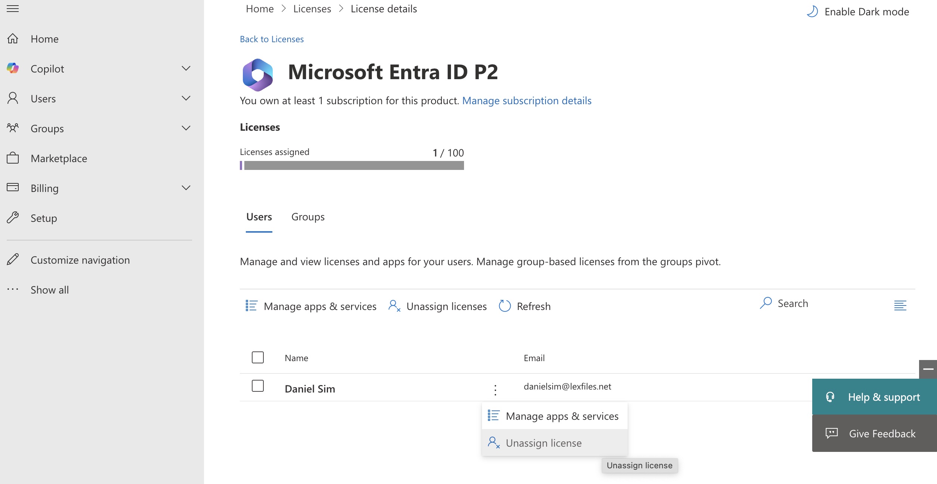The image size is (937, 484).
Task: Click the Home house icon in sidebar
Action: [13, 38]
